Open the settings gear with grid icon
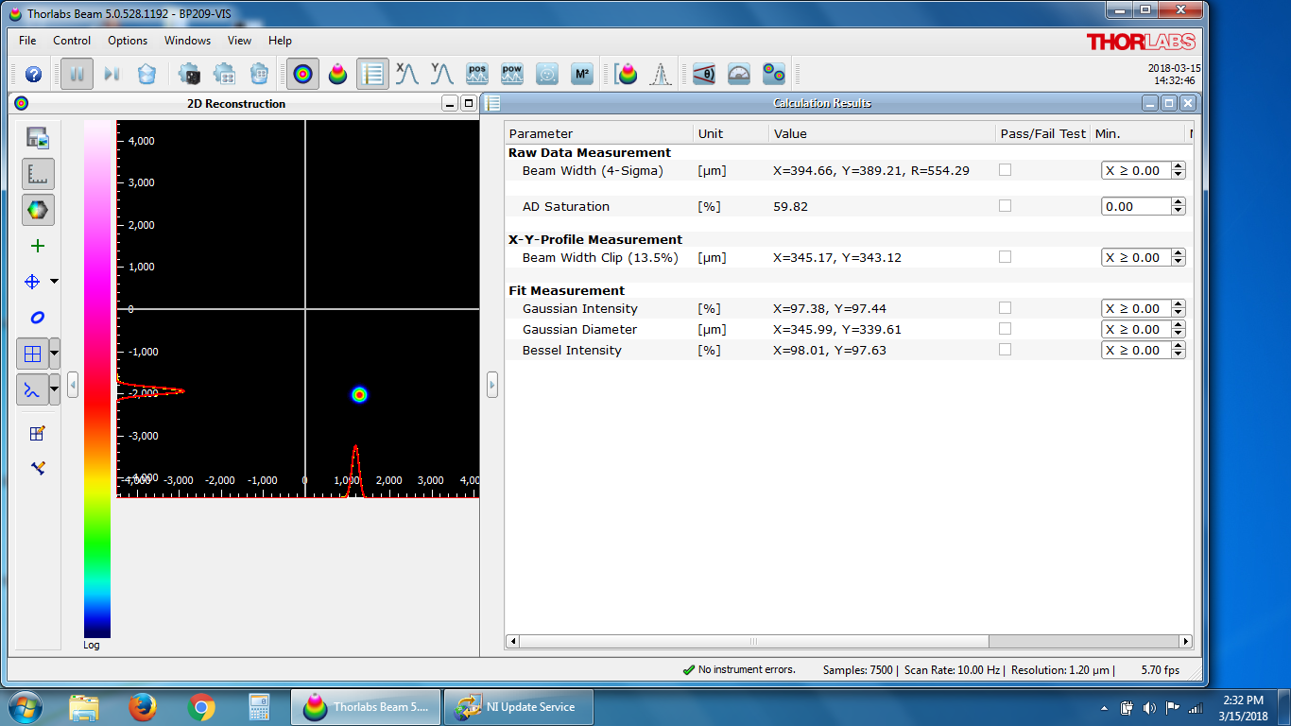 click(x=224, y=74)
